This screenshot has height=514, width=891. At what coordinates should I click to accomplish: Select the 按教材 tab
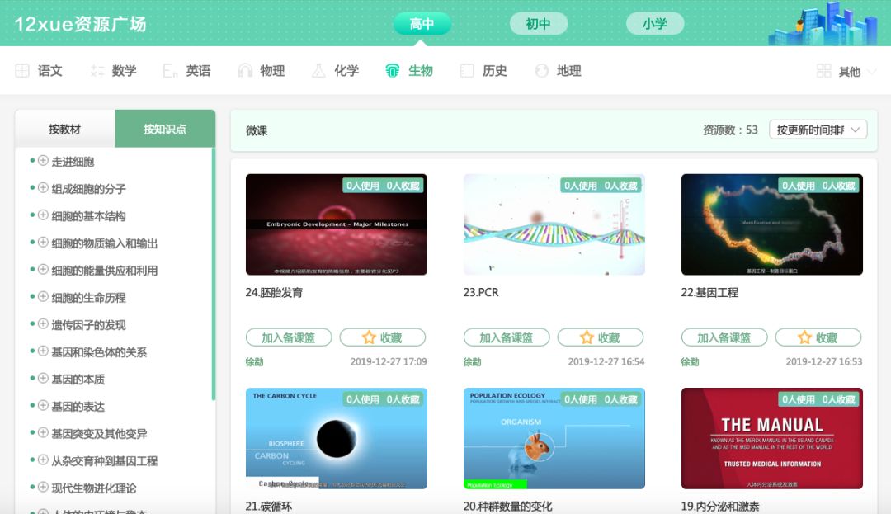[x=65, y=129]
